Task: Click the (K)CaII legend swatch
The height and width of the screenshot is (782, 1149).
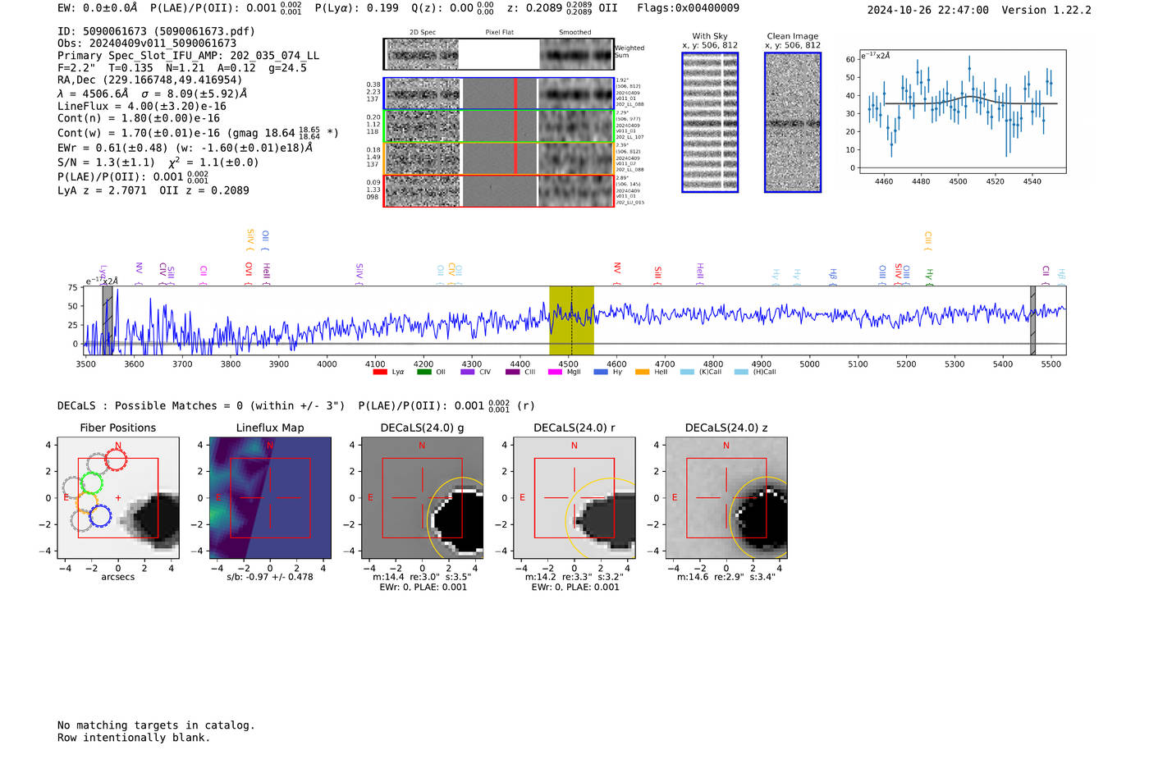Action: 687,372
